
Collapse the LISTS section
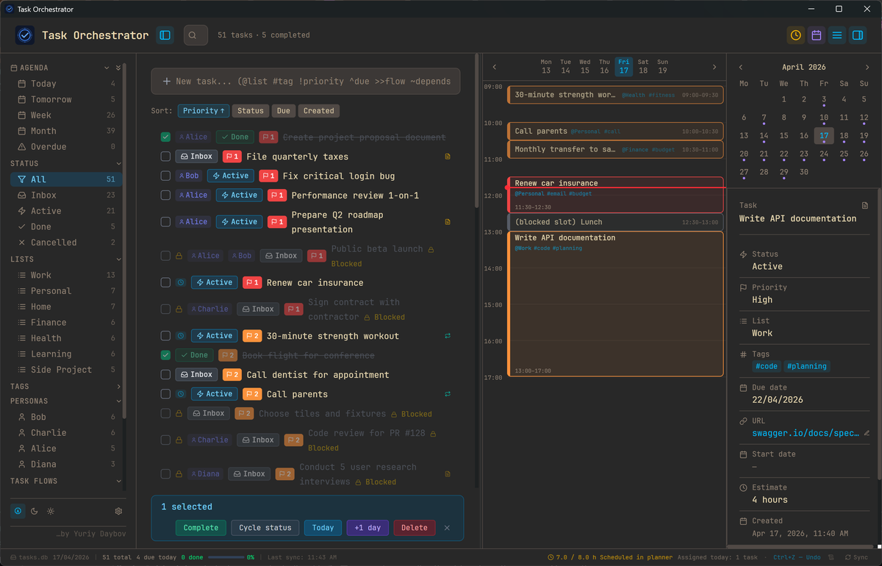(x=118, y=259)
